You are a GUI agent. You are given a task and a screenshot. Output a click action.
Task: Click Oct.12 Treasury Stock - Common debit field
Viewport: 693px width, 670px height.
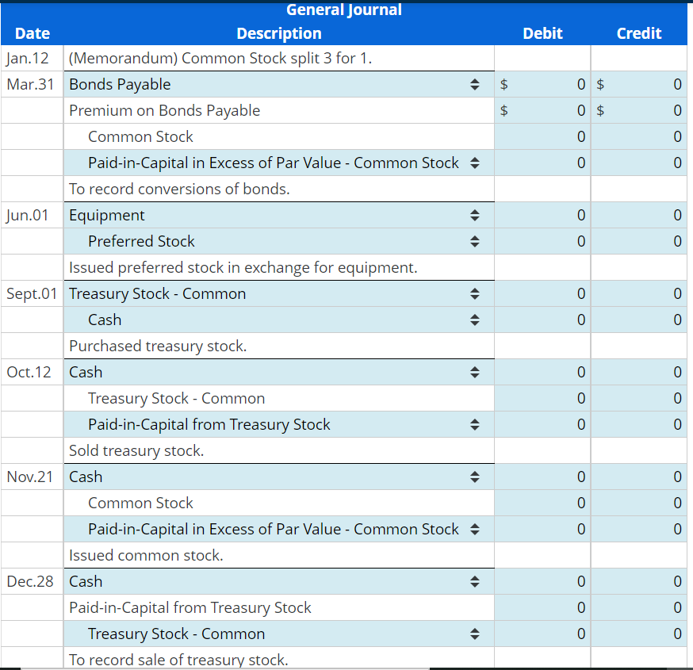pos(542,398)
